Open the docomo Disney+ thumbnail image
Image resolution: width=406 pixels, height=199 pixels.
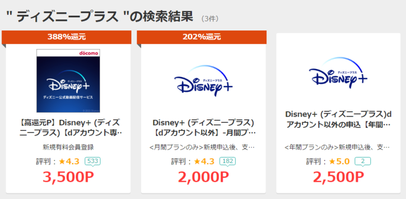(x=69, y=81)
